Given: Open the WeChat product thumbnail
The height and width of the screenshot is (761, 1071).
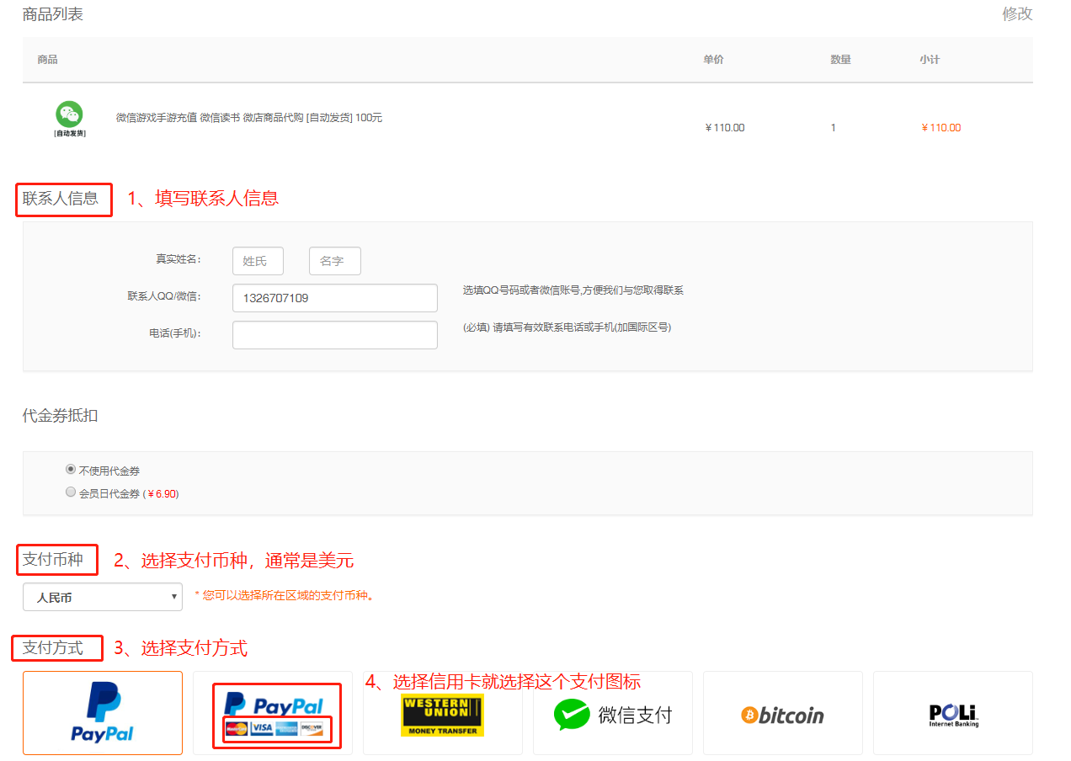Looking at the screenshot, I should click(x=70, y=119).
